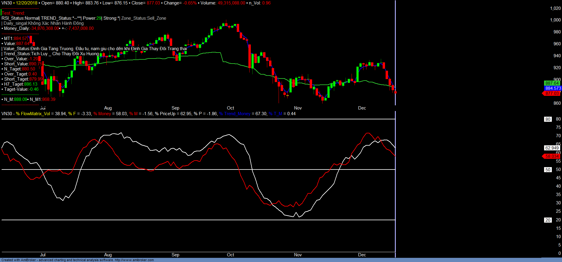Screen dimensions: 562x262
Task: Select the red 58.034 indicator value tag
Action: [x=552, y=156]
